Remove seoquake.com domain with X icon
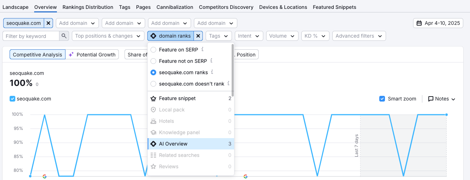Screen dimensions: 470x180 point(49,23)
